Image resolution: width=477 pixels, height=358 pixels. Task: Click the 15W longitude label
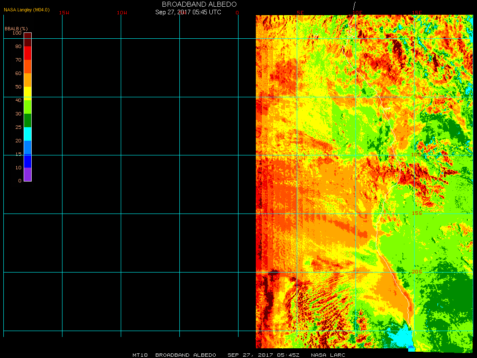[64, 13]
